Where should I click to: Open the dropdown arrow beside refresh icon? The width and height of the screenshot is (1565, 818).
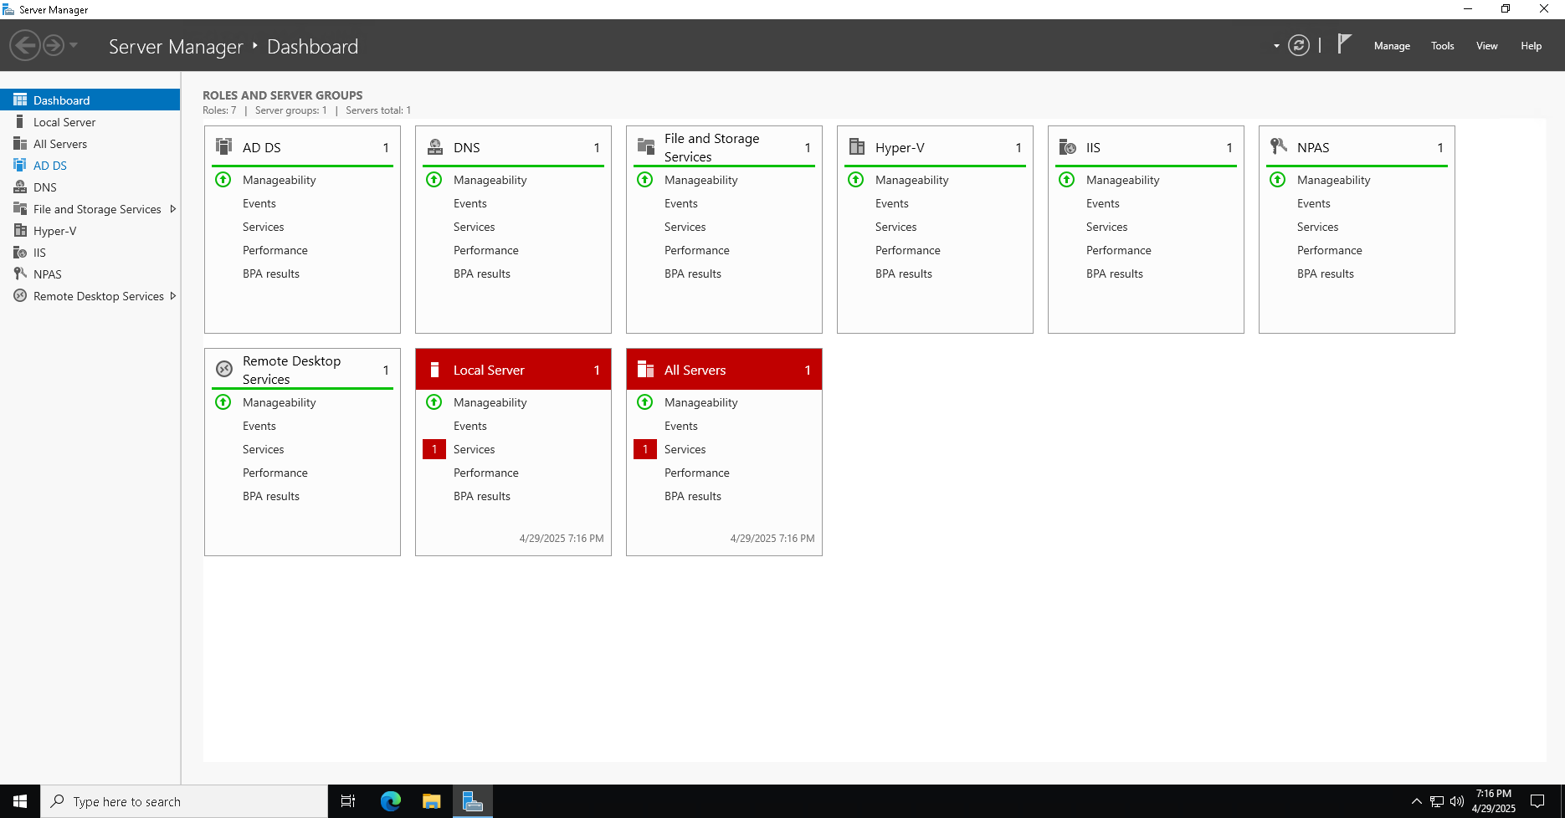(1276, 46)
